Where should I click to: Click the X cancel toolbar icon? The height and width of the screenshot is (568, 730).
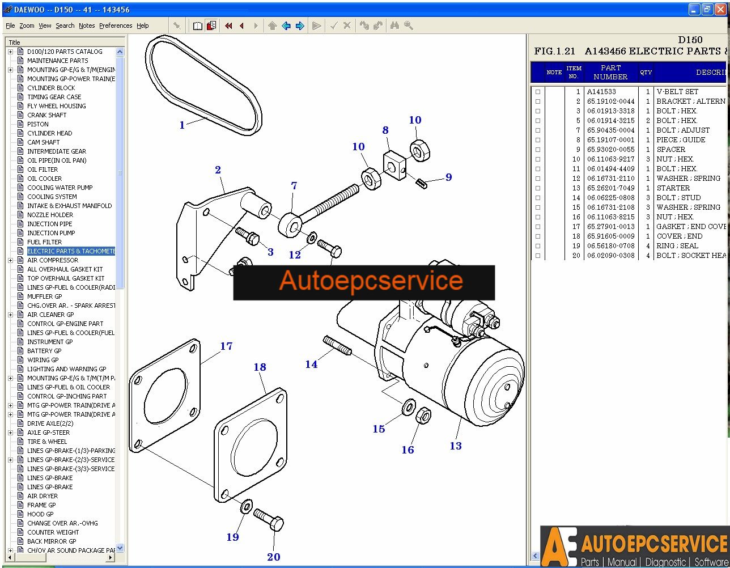[x=347, y=26]
